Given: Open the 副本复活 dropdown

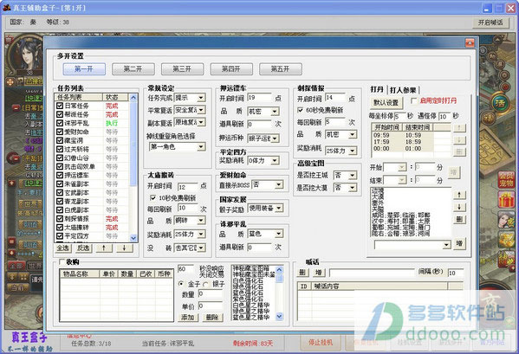Looking at the screenshot, I should coord(201,122).
